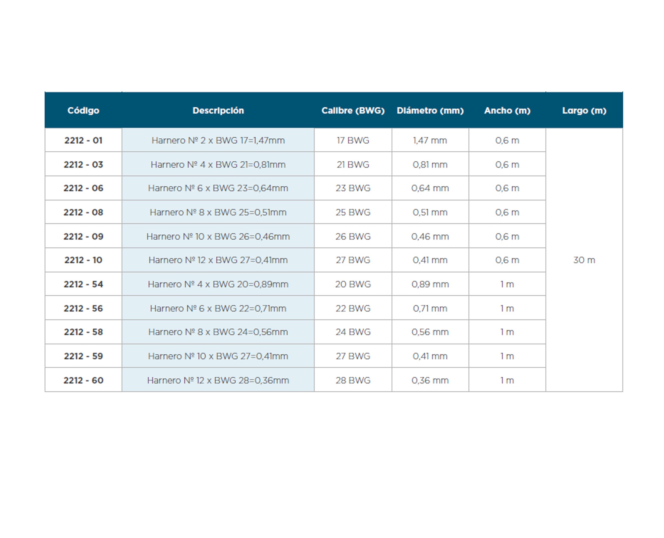The width and height of the screenshot is (664, 538).
Task: Click the Calibre (BWG) column header
Action: click(353, 110)
